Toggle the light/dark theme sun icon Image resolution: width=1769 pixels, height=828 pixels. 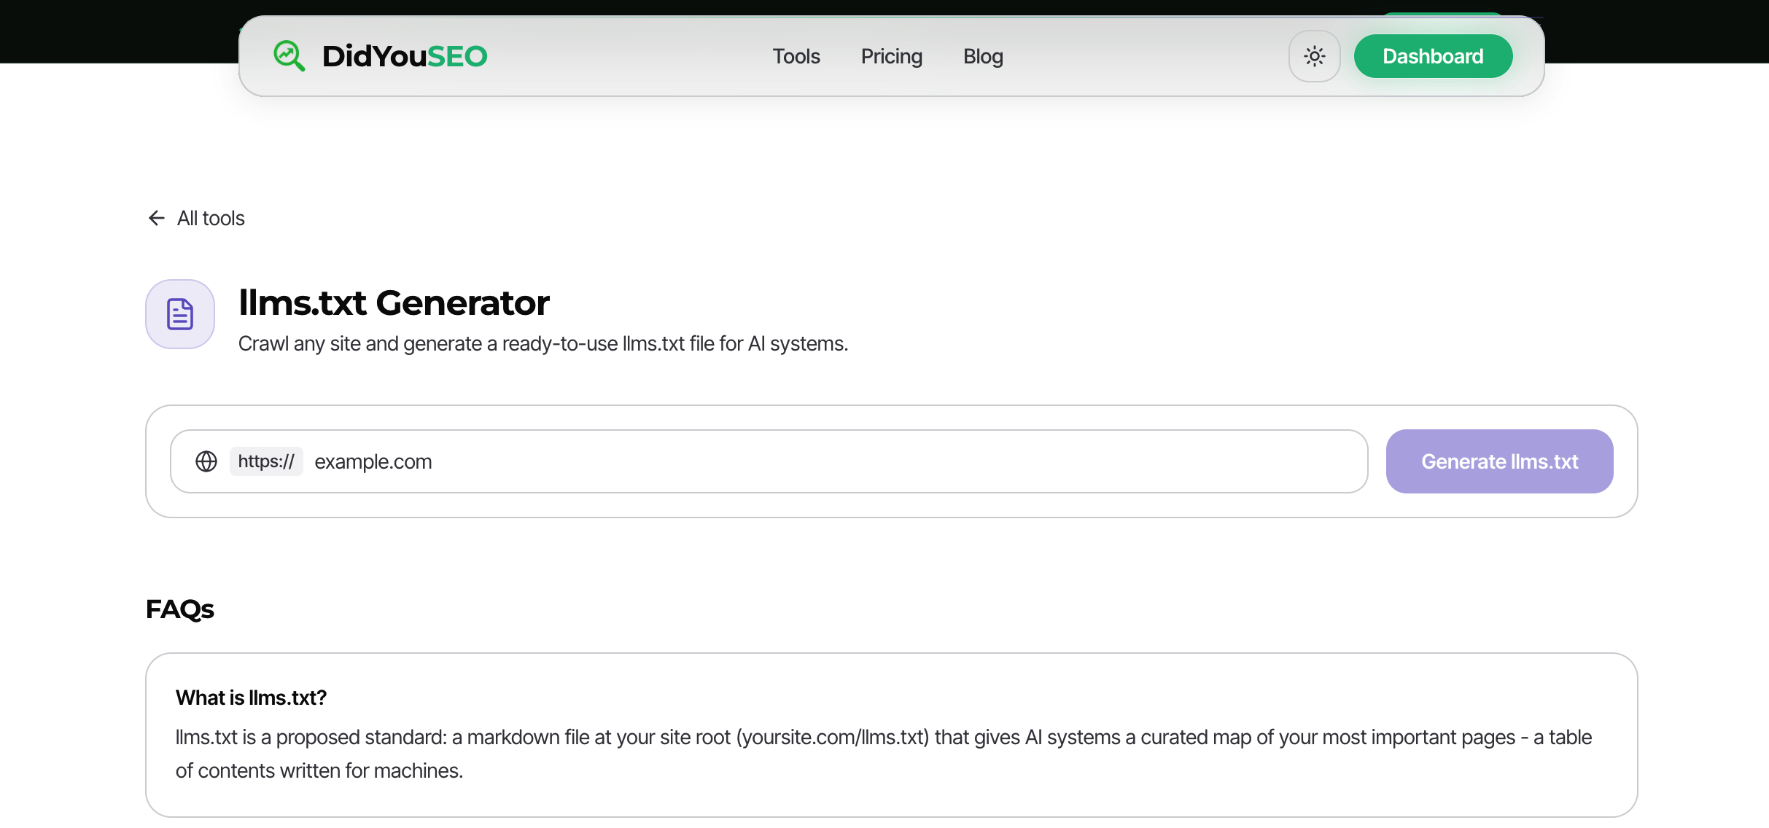pos(1314,56)
